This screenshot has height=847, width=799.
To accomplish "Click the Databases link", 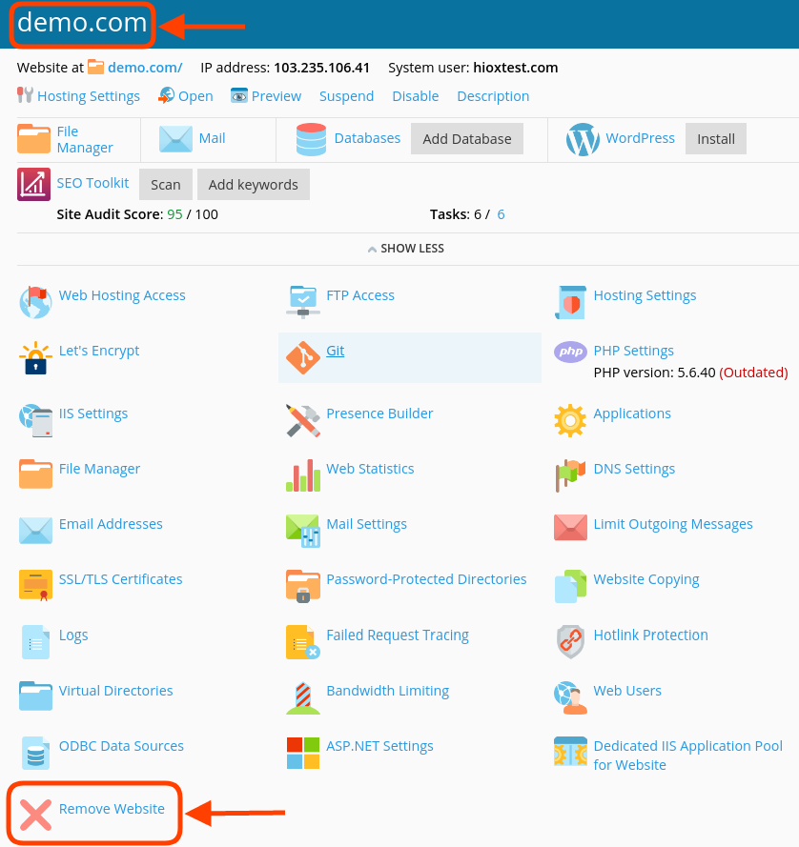I will 368,138.
